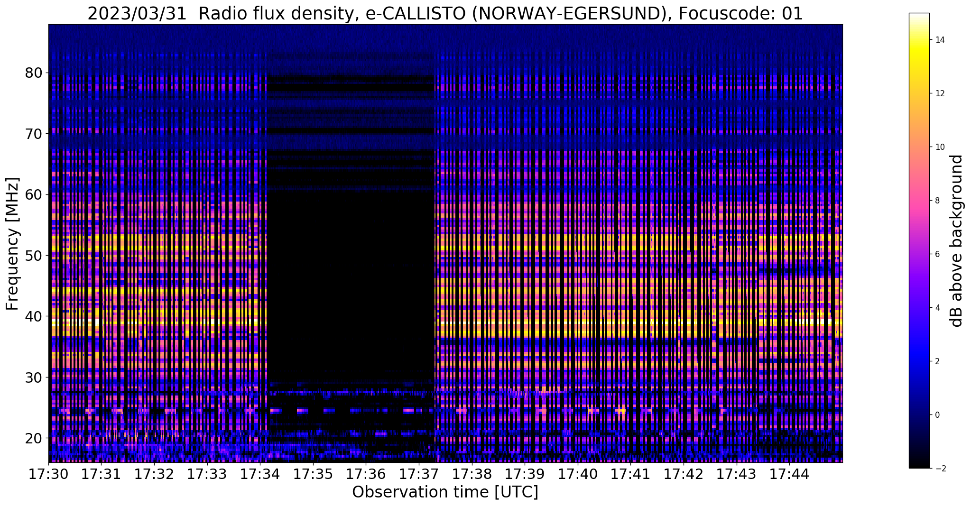
Task: Click the 40 MHz frequency tick label
Action: click(34, 316)
